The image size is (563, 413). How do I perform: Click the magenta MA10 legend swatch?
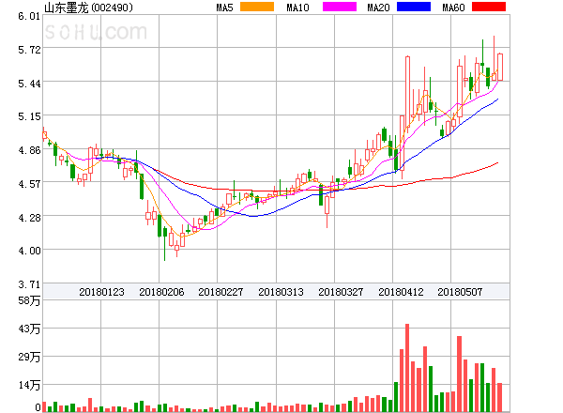tap(340, 7)
